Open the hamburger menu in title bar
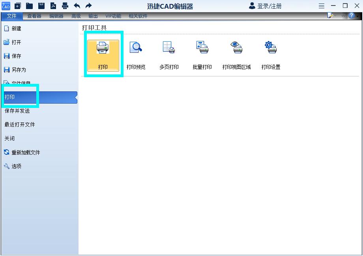Viewport: 363px width, 256px height. point(321,6)
